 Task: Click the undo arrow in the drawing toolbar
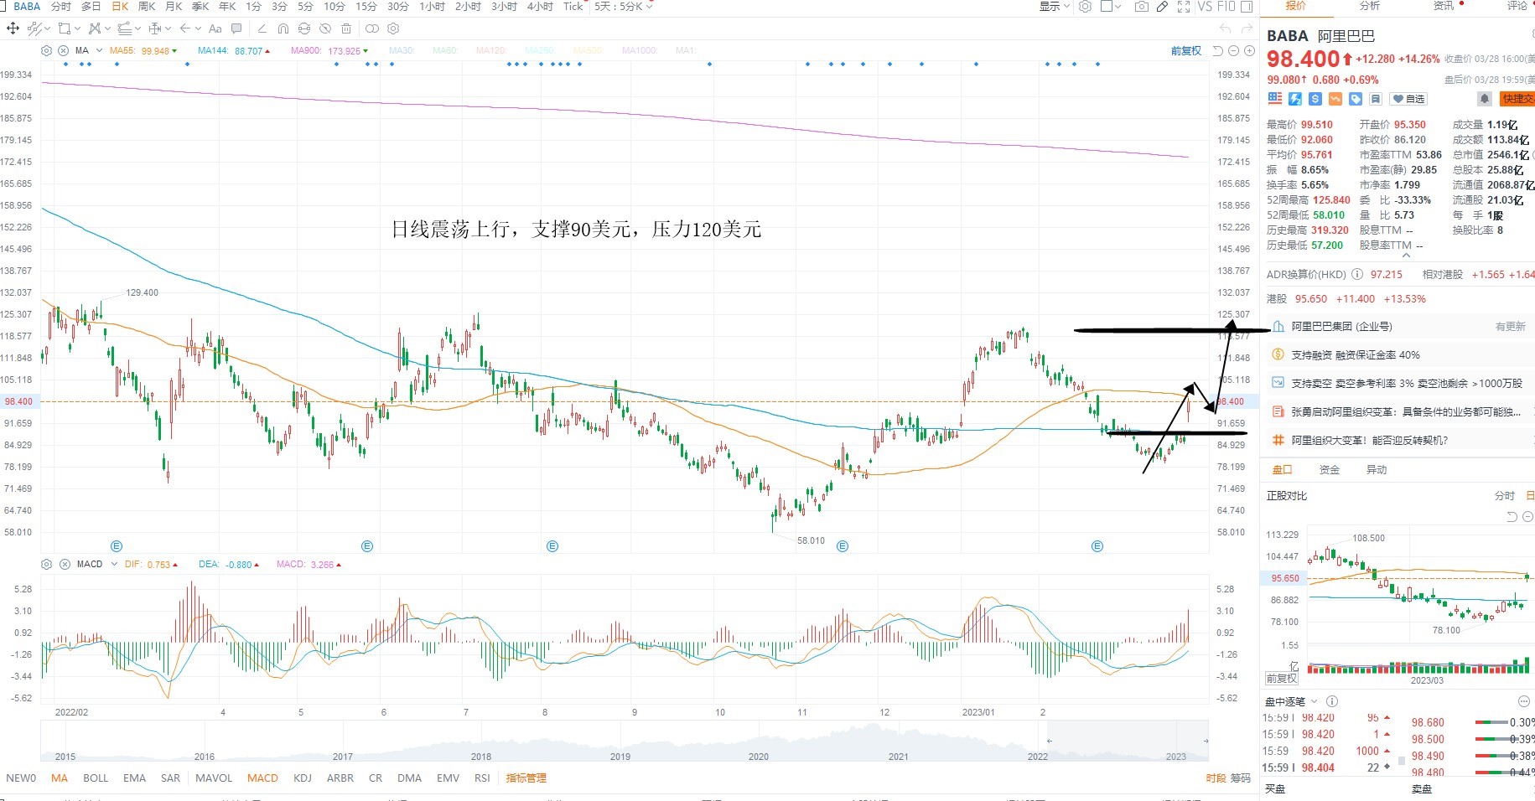[1226, 28]
